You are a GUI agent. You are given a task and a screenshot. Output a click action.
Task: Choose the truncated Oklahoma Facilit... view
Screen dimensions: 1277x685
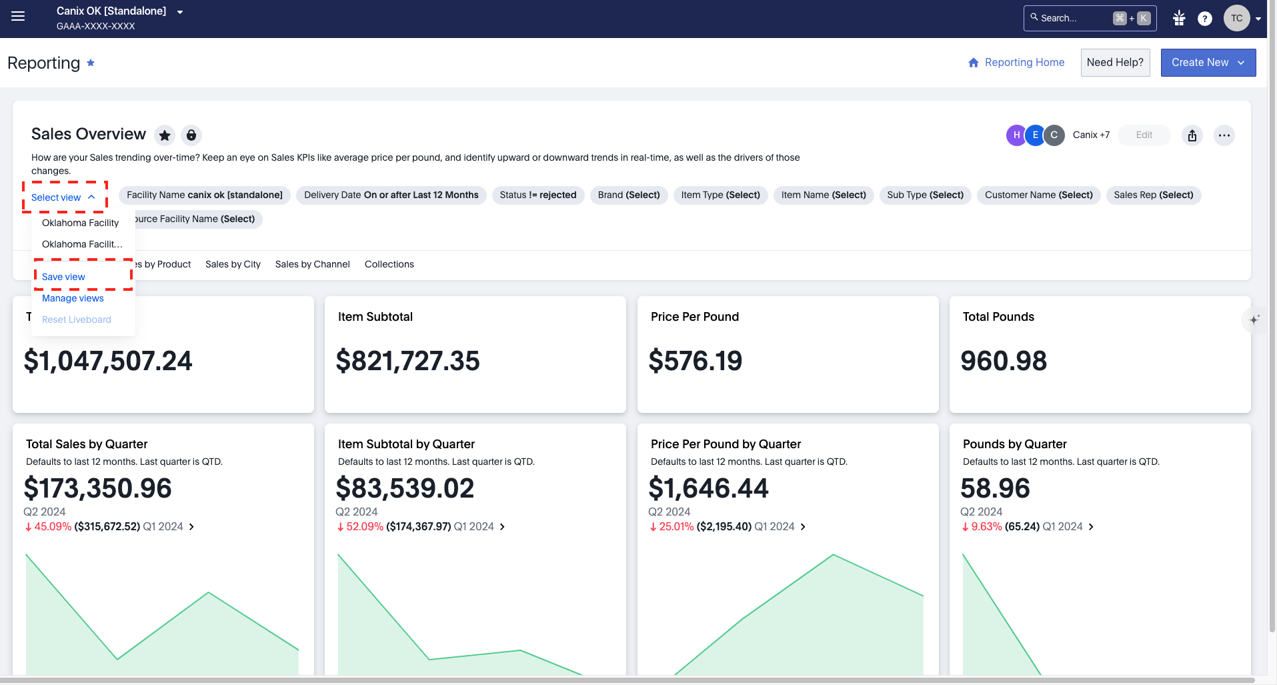pyautogui.click(x=83, y=244)
